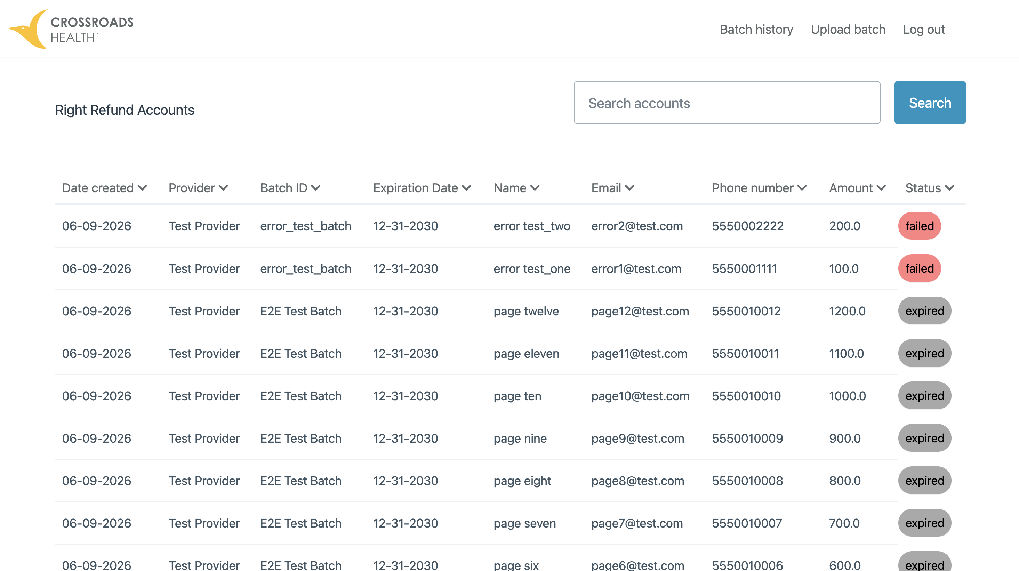Sort by Name column
The height and width of the screenshot is (571, 1019).
point(516,188)
